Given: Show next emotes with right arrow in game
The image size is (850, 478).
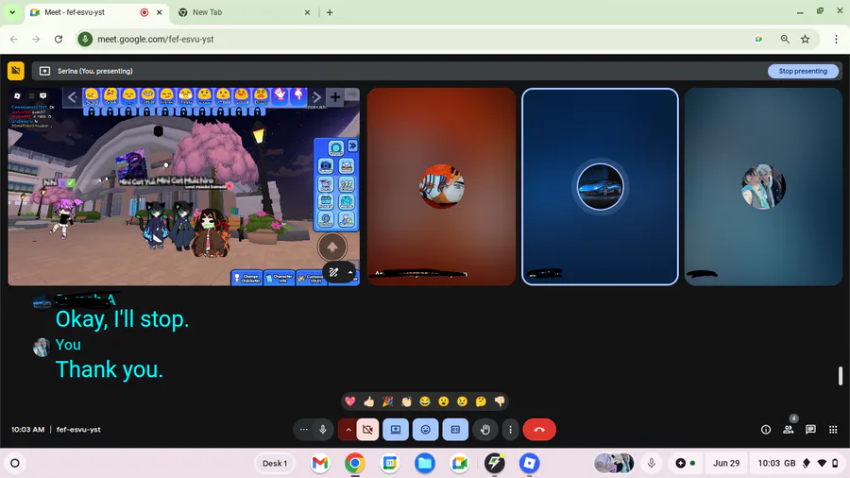Looking at the screenshot, I should (x=316, y=97).
